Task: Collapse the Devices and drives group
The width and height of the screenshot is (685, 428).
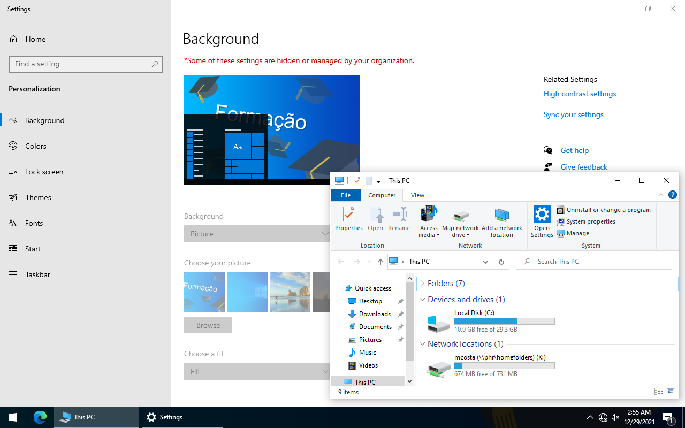Action: tap(422, 300)
